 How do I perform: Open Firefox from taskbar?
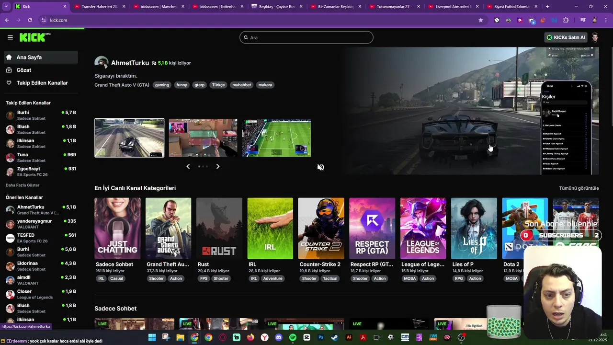click(x=250, y=337)
